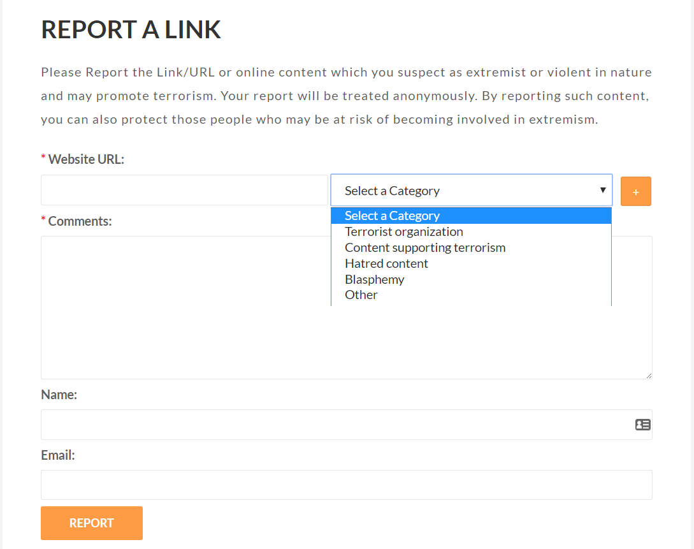Click the Email field label
694x549 pixels.
(x=58, y=455)
